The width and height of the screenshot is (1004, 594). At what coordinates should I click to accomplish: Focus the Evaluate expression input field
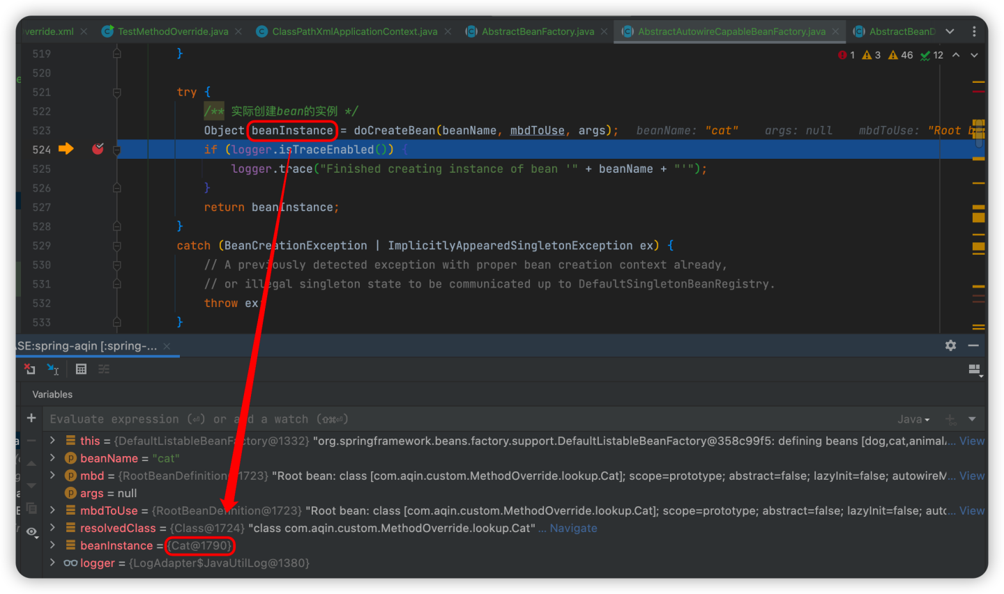(x=467, y=419)
